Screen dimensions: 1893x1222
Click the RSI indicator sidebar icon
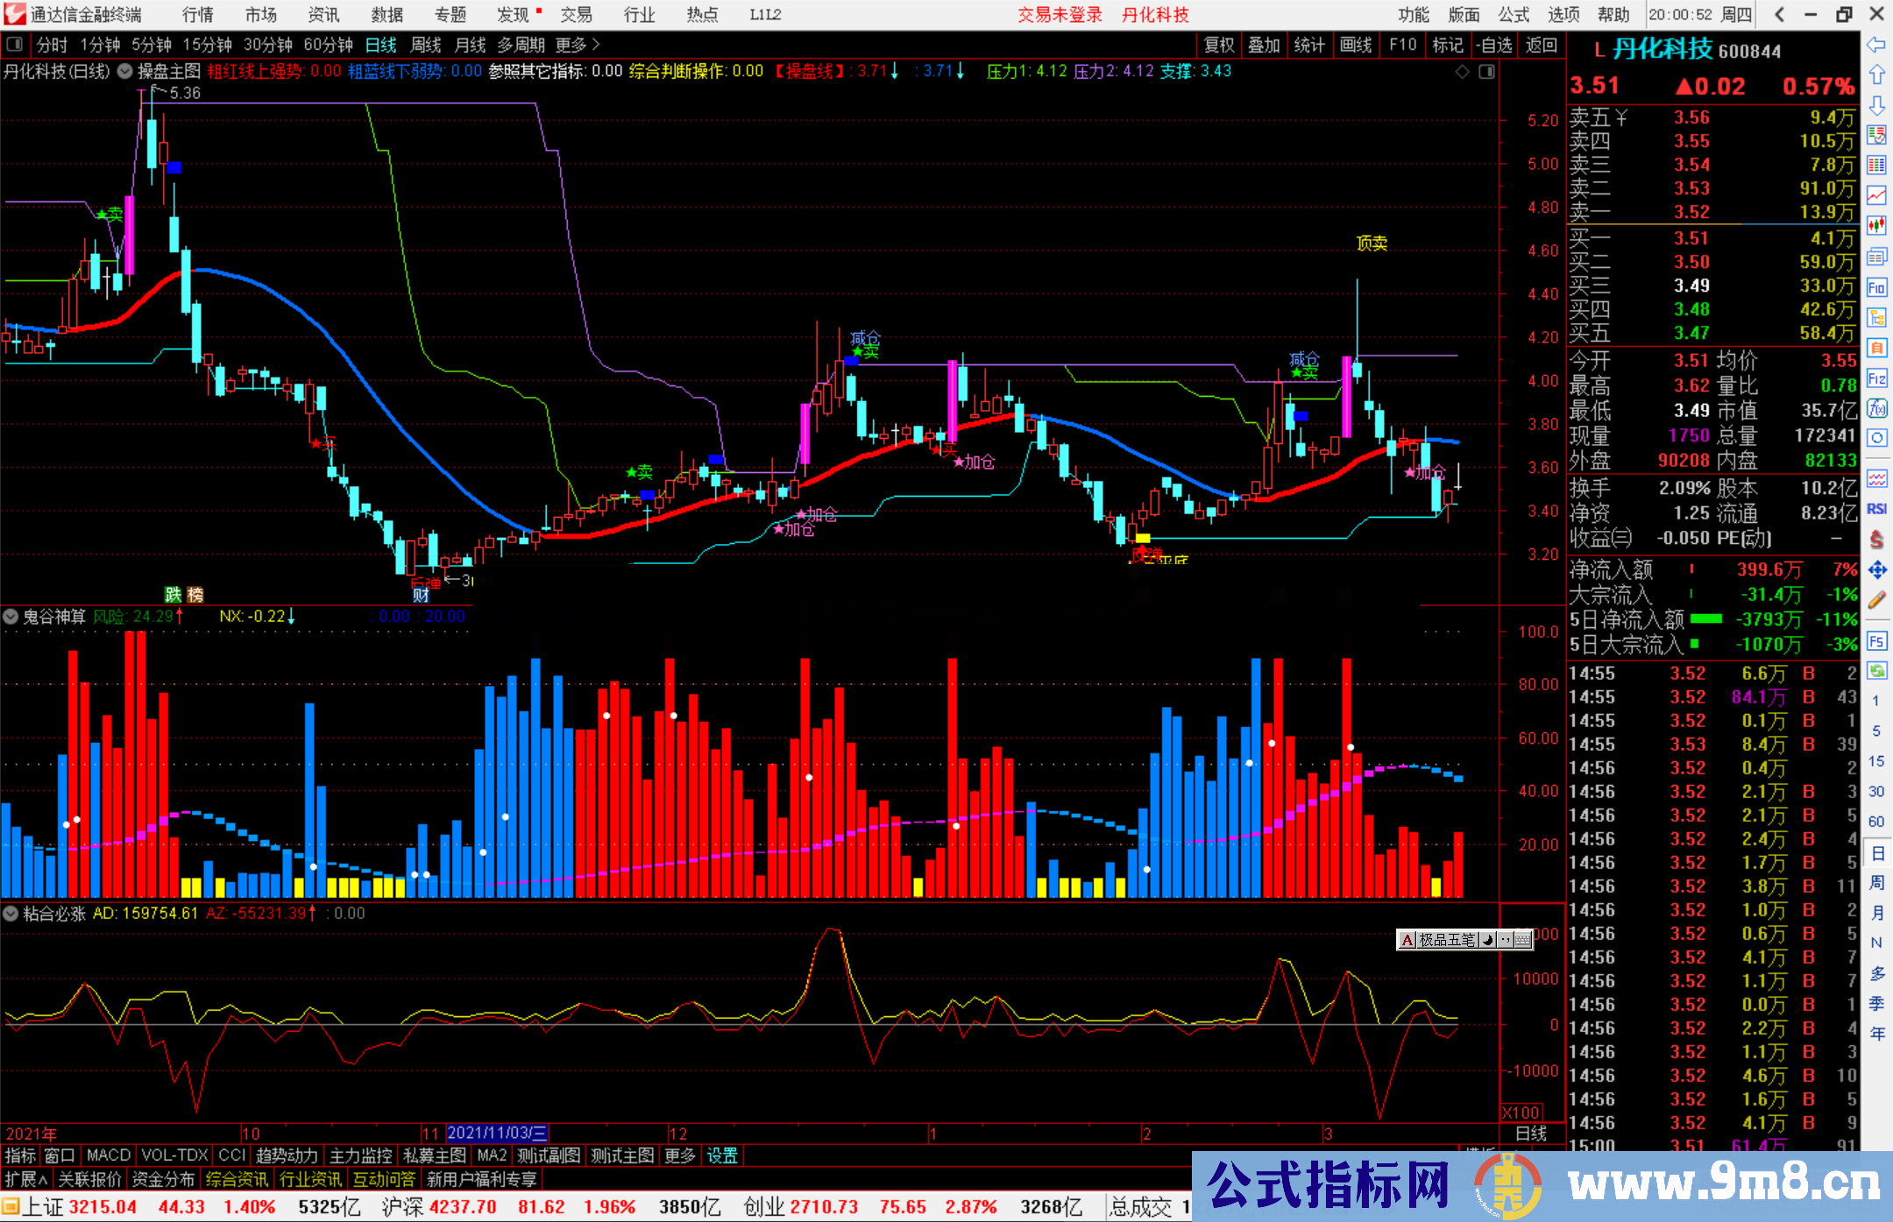pos(1876,509)
